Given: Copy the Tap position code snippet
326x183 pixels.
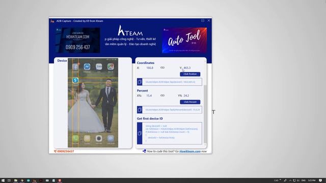Looking at the screenshot, I should tap(140, 82).
